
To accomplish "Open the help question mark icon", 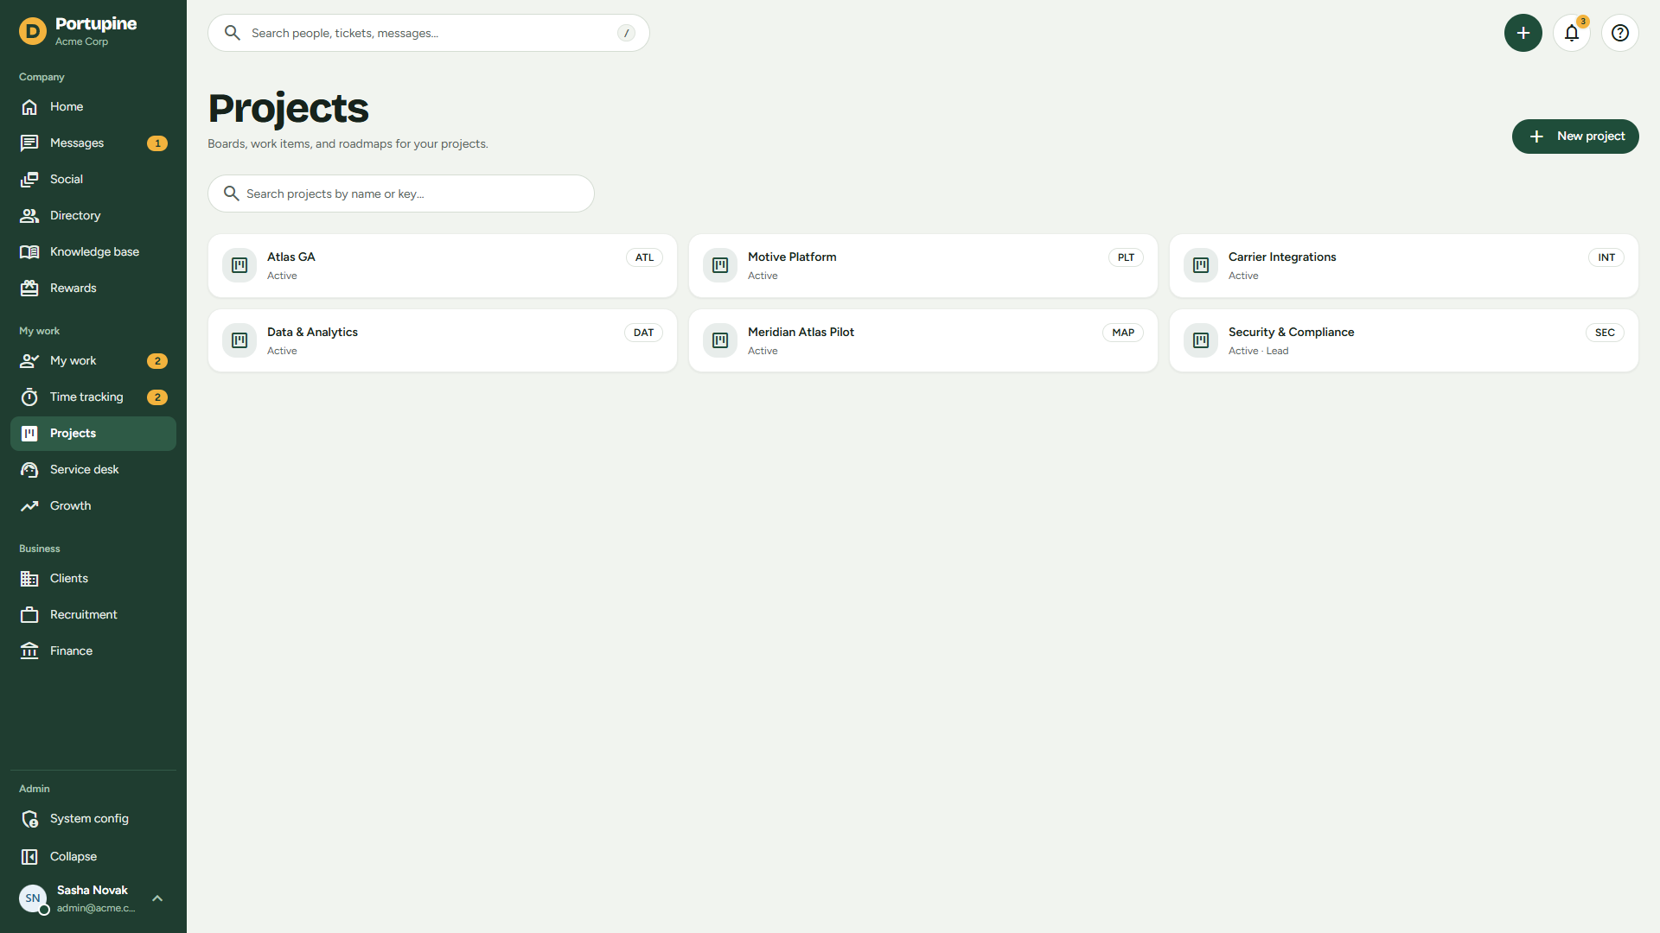I will pyautogui.click(x=1620, y=33).
